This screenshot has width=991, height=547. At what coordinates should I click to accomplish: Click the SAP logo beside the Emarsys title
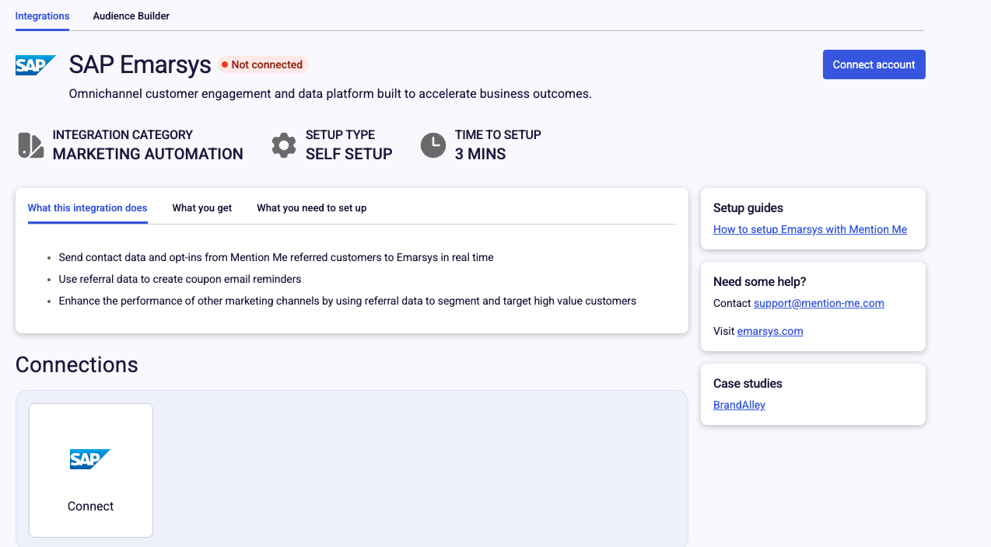36,65
